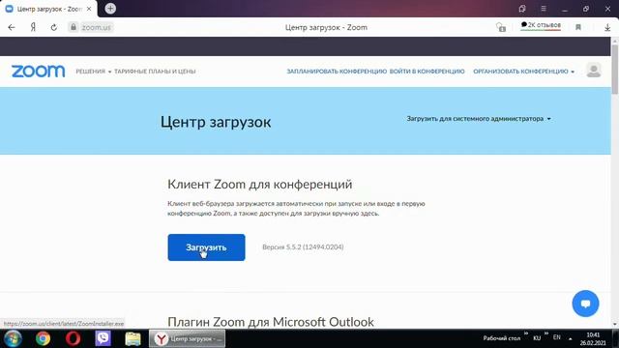Open the Windows Start button

point(13,338)
